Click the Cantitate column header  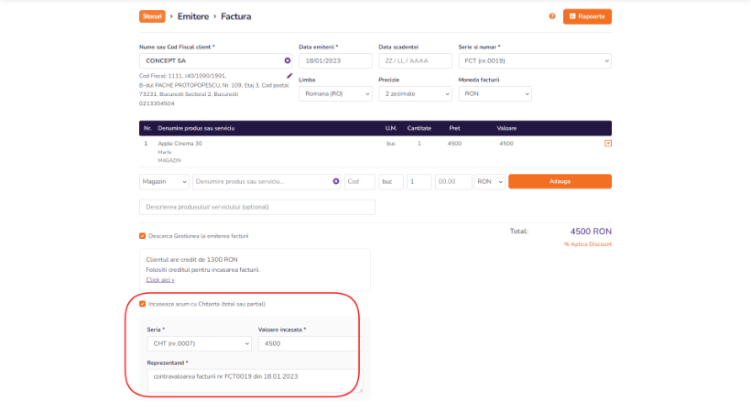click(419, 128)
